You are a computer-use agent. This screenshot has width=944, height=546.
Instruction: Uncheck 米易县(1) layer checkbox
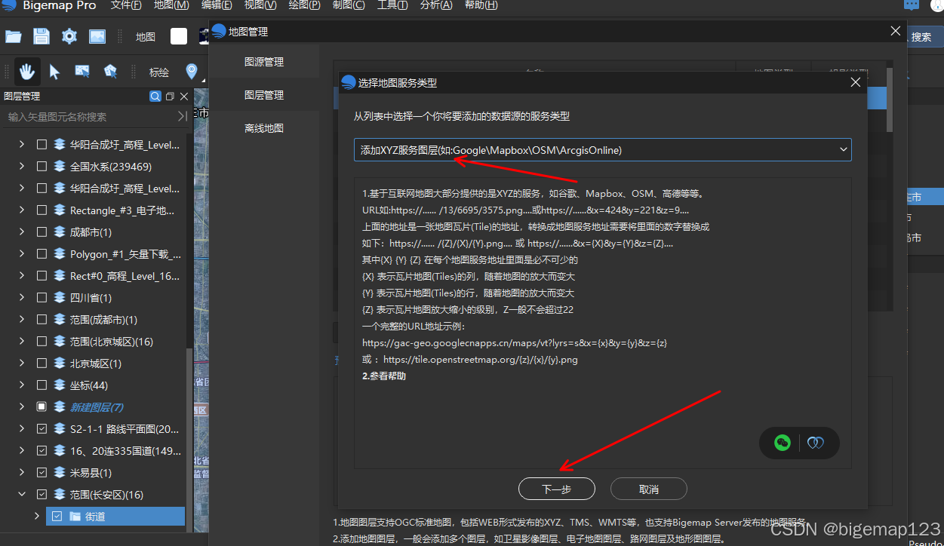click(x=42, y=473)
